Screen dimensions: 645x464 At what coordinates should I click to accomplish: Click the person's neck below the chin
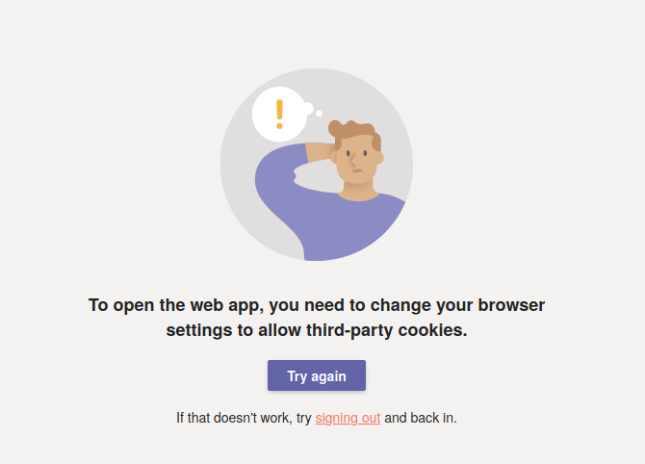(358, 190)
